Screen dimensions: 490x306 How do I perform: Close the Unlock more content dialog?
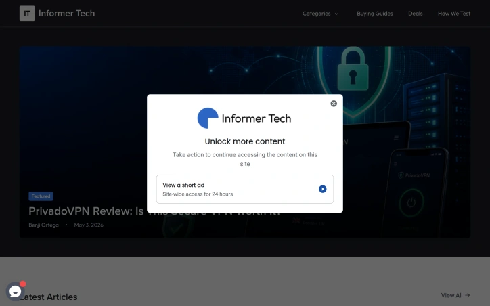click(334, 104)
